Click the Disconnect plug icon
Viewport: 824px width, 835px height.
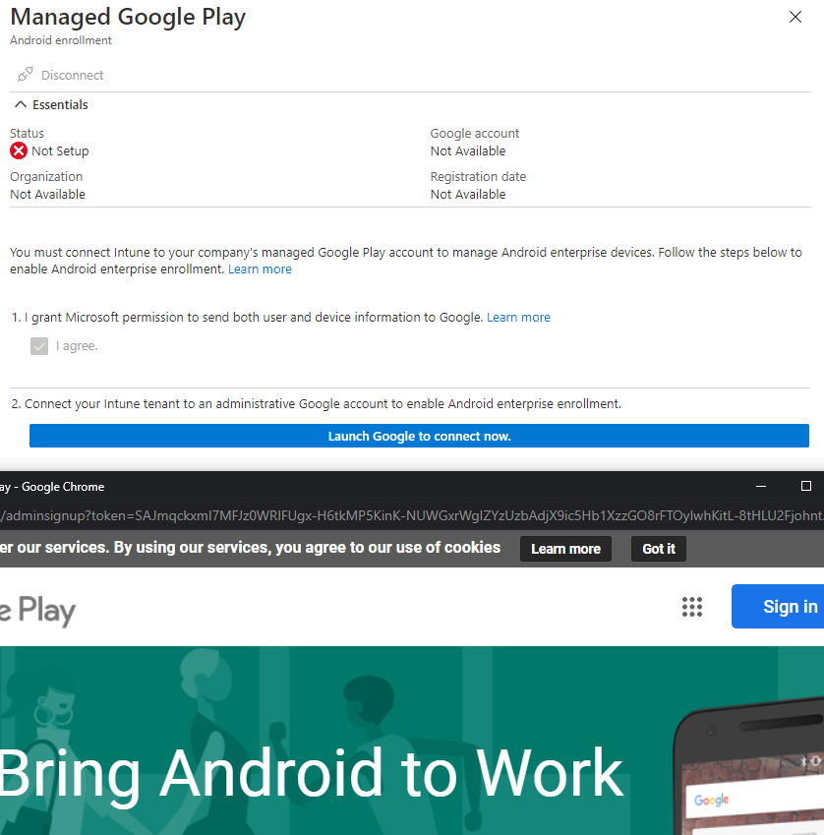[25, 74]
